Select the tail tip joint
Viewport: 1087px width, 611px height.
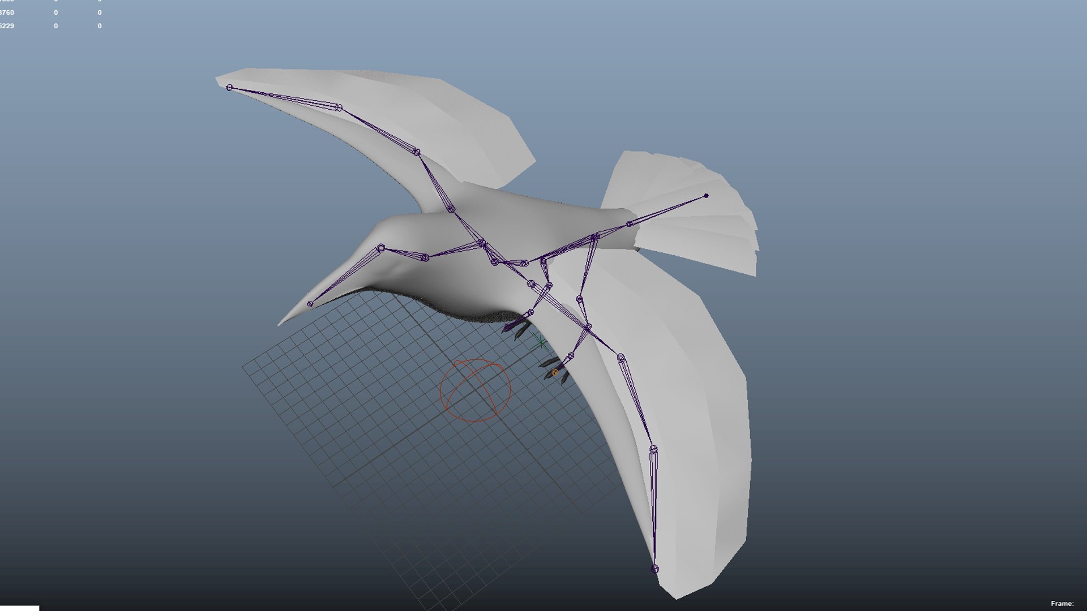pyautogui.click(x=706, y=196)
